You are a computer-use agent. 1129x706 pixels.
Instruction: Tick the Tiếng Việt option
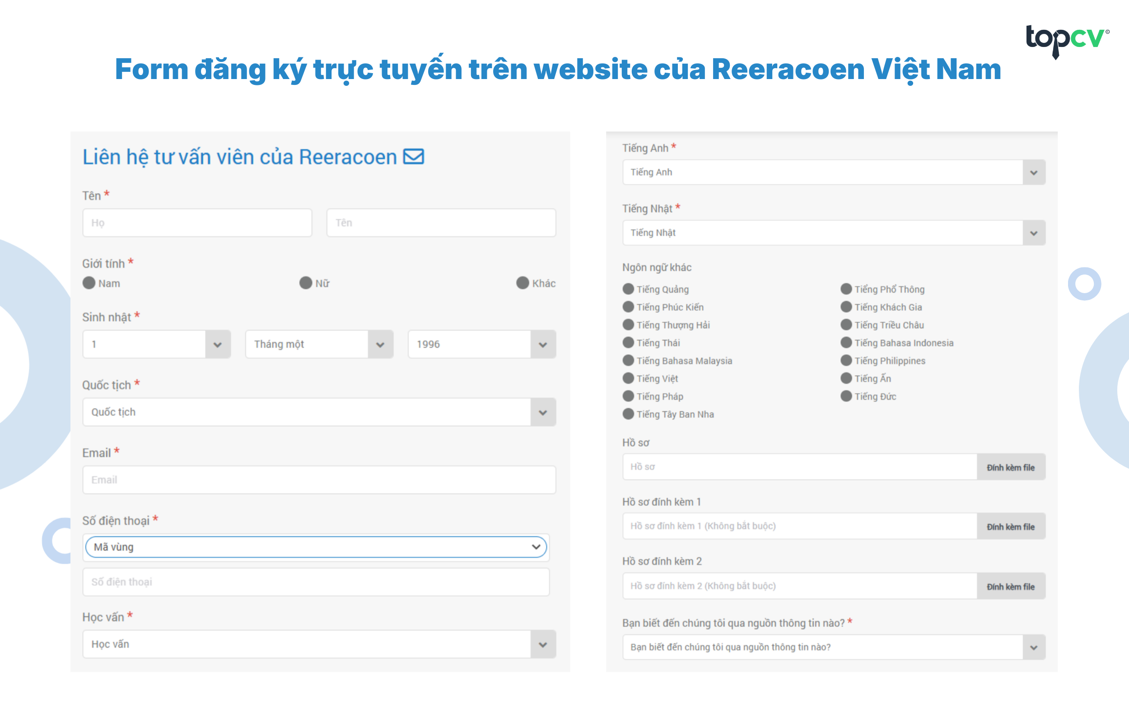(x=628, y=378)
